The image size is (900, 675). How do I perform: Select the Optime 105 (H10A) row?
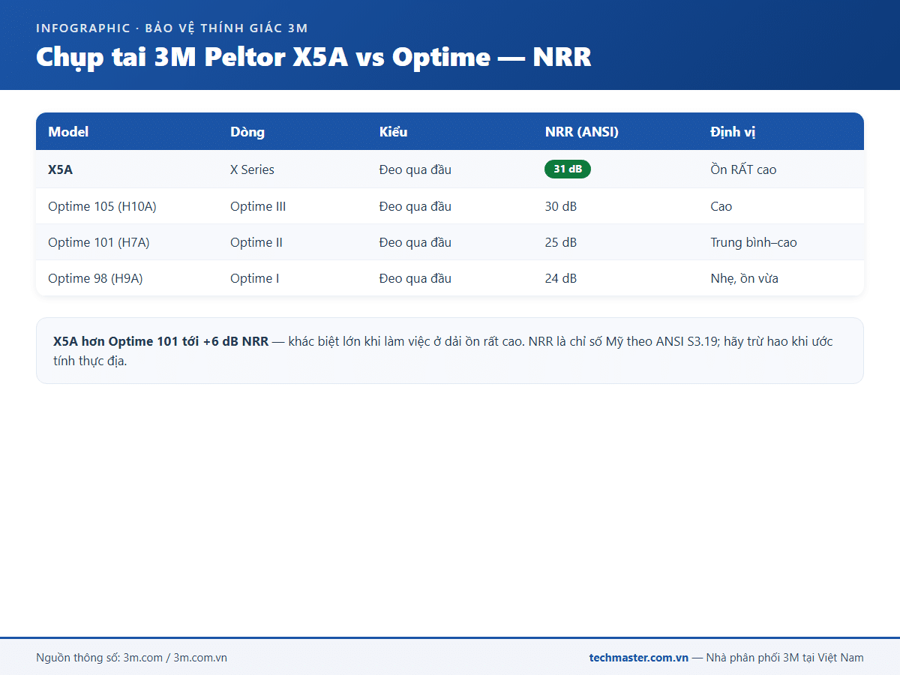pyautogui.click(x=450, y=206)
